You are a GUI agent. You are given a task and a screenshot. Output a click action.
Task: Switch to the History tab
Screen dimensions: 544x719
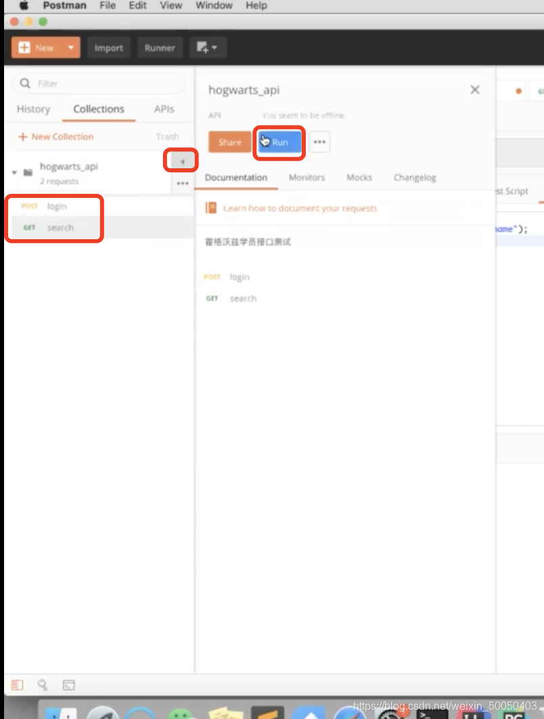[34, 109]
